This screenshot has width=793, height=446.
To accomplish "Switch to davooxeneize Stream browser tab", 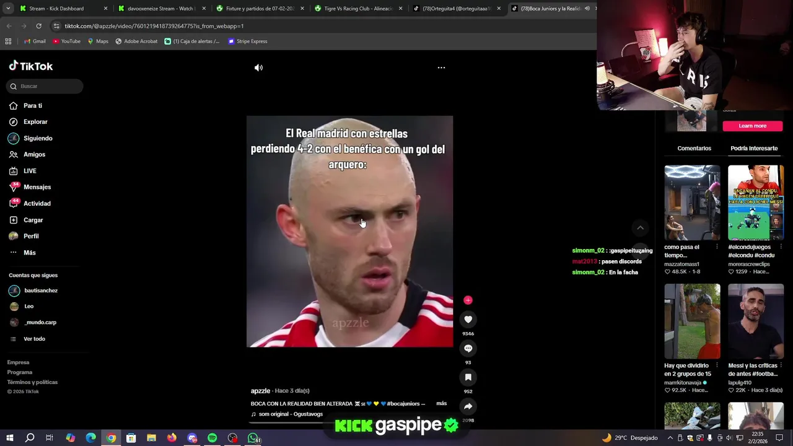I will click(162, 9).
